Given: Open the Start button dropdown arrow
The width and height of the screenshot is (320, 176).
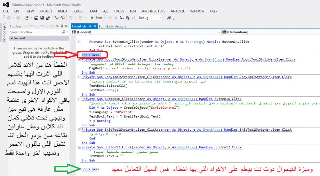Looking at the screenshot, I should coord(105,18).
